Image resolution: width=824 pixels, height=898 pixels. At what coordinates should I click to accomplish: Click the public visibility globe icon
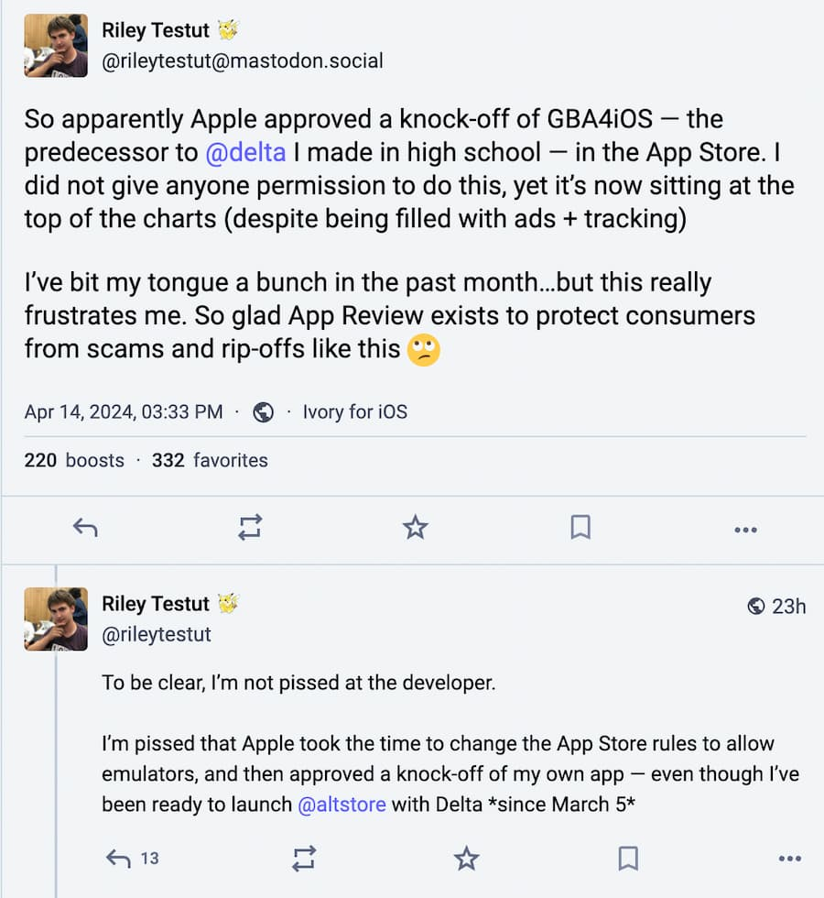coord(264,412)
